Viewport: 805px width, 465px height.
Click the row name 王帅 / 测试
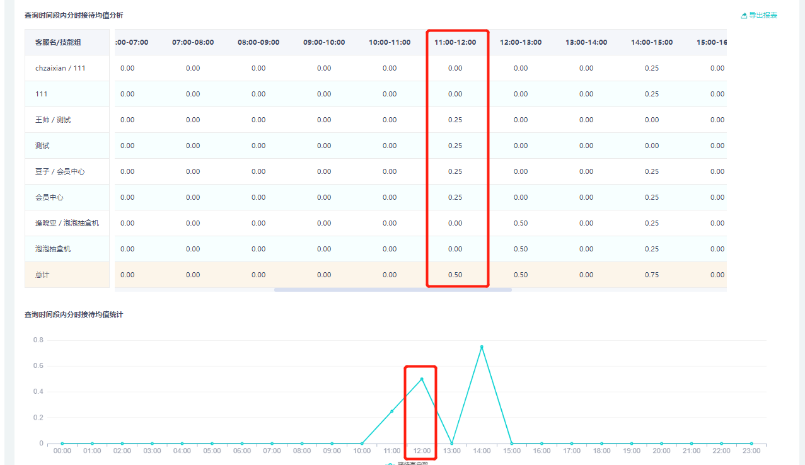point(53,120)
